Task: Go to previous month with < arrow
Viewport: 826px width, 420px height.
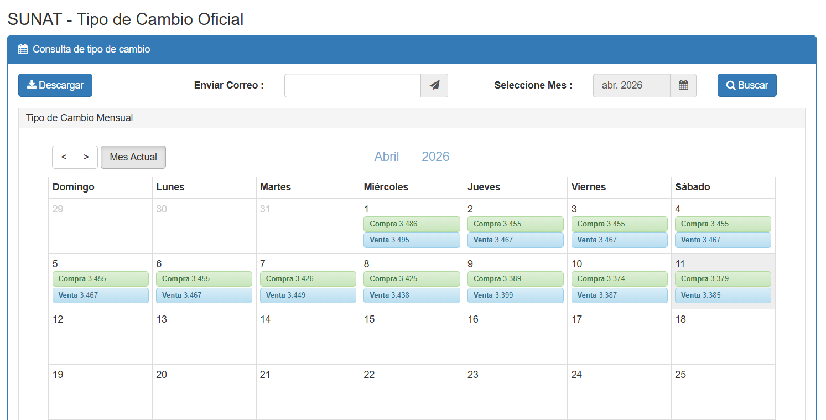Action: 64,157
